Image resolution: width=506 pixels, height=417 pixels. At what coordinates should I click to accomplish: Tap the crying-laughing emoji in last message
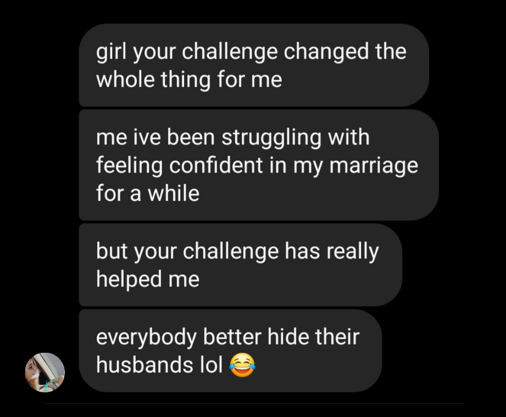(x=242, y=365)
